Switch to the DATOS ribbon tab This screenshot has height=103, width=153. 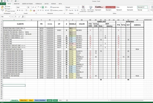[46, 4]
